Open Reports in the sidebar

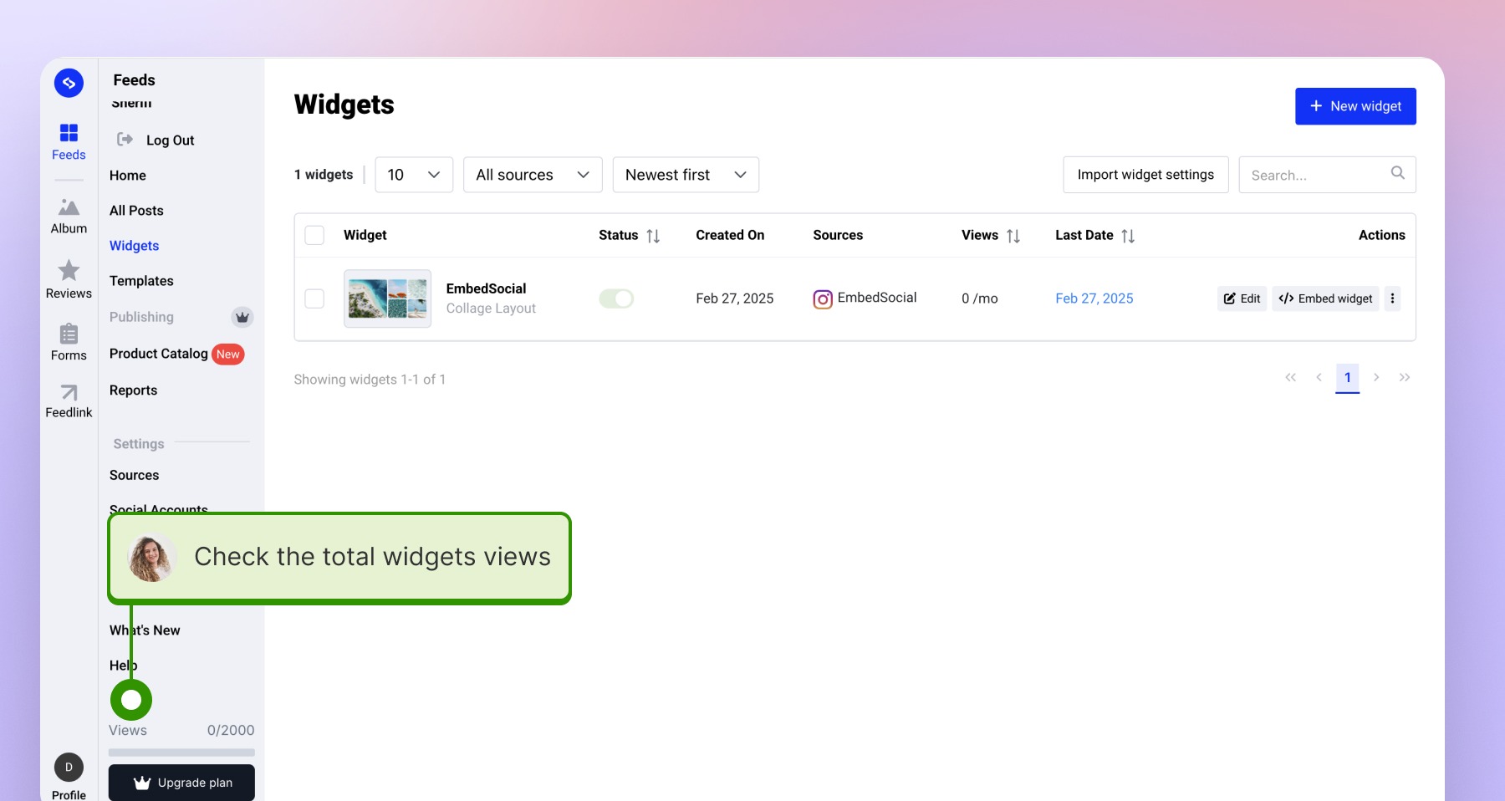point(133,390)
